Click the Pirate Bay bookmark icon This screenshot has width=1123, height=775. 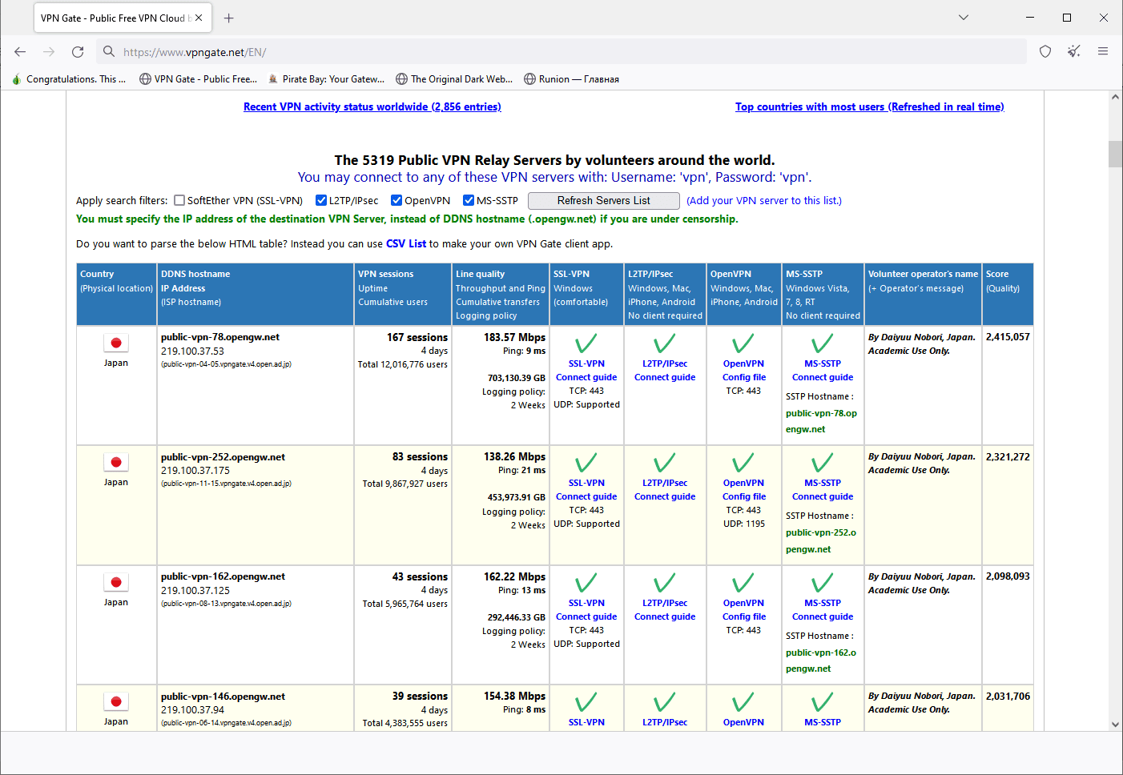point(273,79)
